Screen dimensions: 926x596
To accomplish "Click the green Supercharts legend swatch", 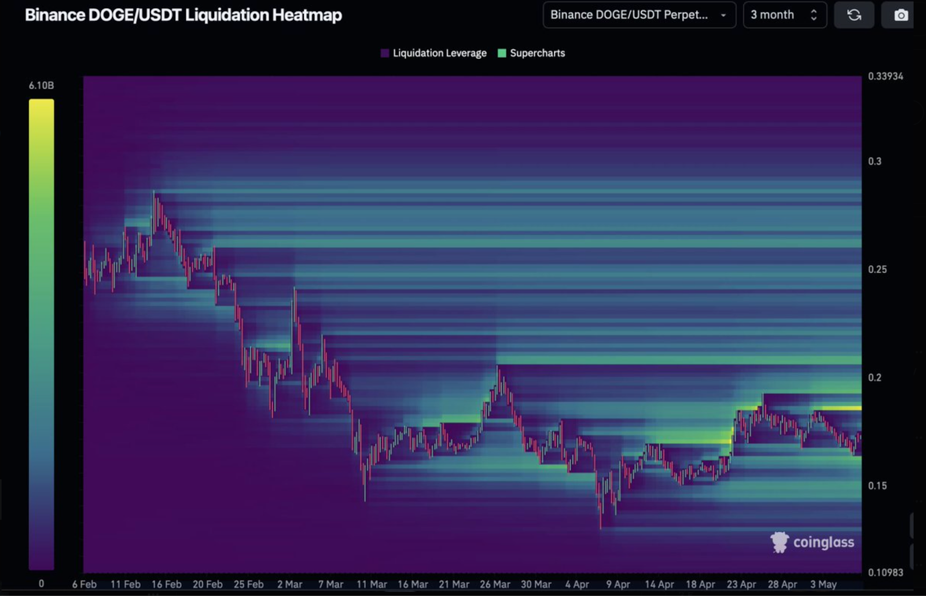I will [x=502, y=53].
